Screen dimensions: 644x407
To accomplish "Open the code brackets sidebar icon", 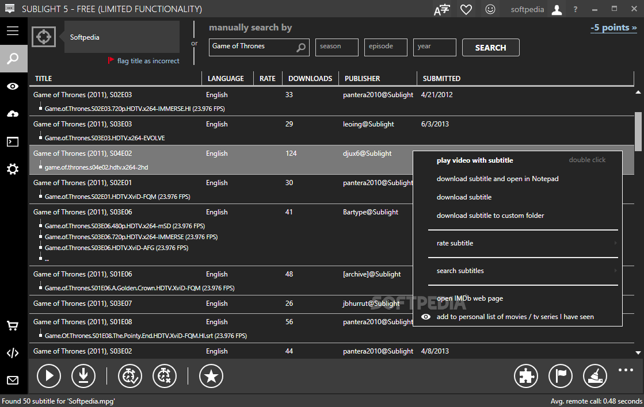I will pyautogui.click(x=13, y=354).
